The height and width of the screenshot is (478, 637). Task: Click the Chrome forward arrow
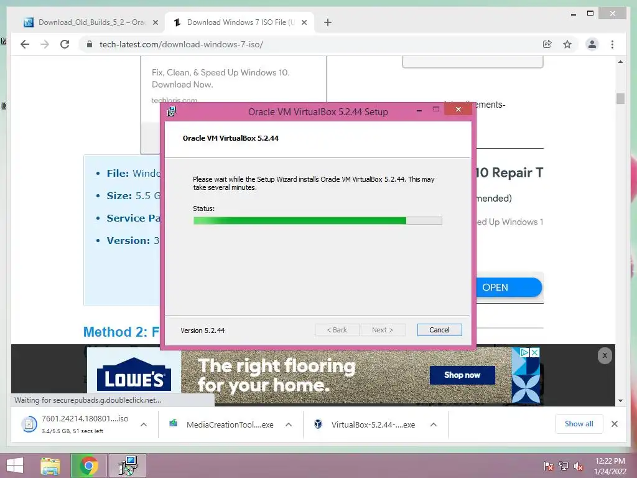[x=45, y=44]
